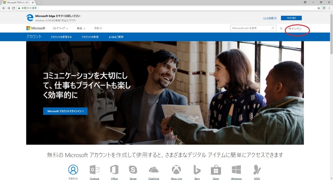Click the Xbox Live text link
The width and height of the screenshot is (333, 180).
pyautogui.click(x=176, y=179)
